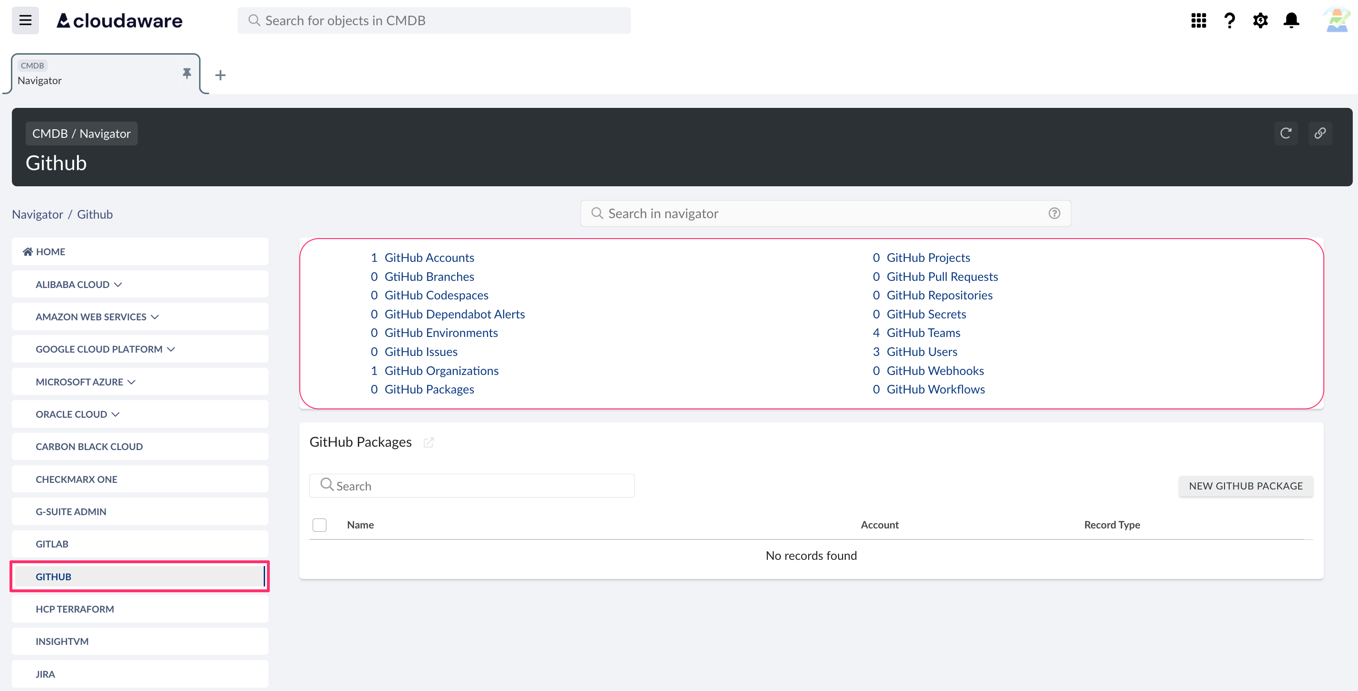
Task: Open G-Suite Admin in sidebar
Action: [x=140, y=511]
